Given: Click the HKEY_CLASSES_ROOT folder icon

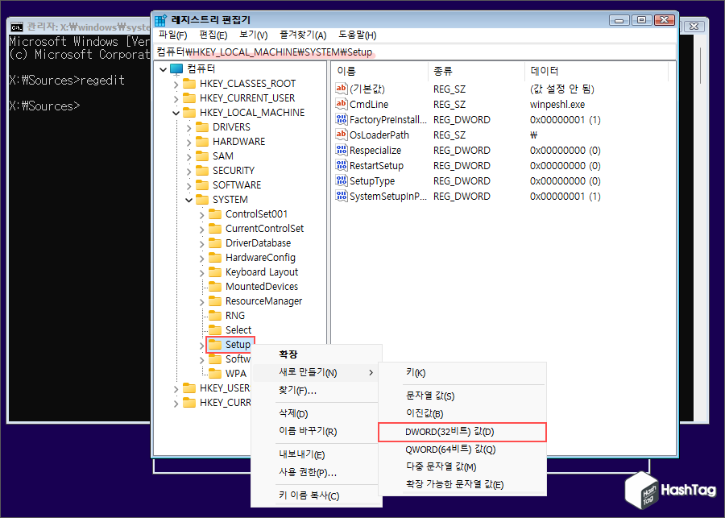Looking at the screenshot, I should 189,84.
